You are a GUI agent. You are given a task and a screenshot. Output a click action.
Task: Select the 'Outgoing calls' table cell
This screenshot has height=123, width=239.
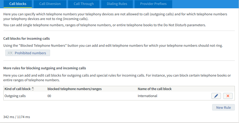coord(15,96)
